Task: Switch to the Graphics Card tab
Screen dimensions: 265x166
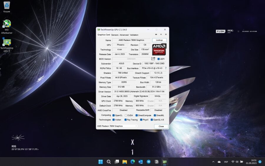Action: point(104,35)
